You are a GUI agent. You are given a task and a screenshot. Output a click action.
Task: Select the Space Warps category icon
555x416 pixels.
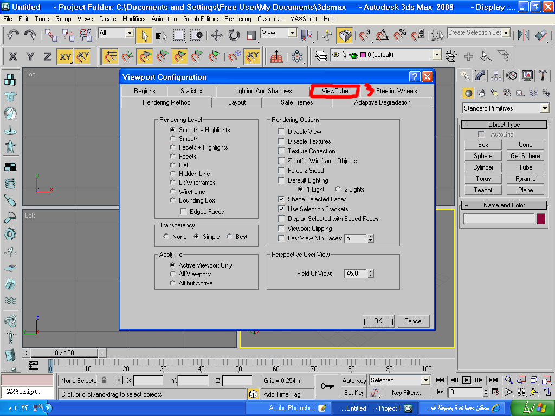(x=533, y=93)
